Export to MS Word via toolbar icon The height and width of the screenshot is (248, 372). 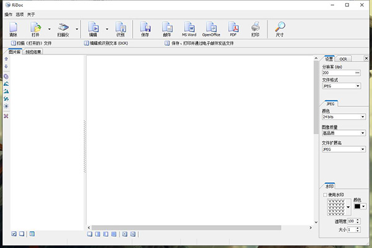pyautogui.click(x=189, y=29)
